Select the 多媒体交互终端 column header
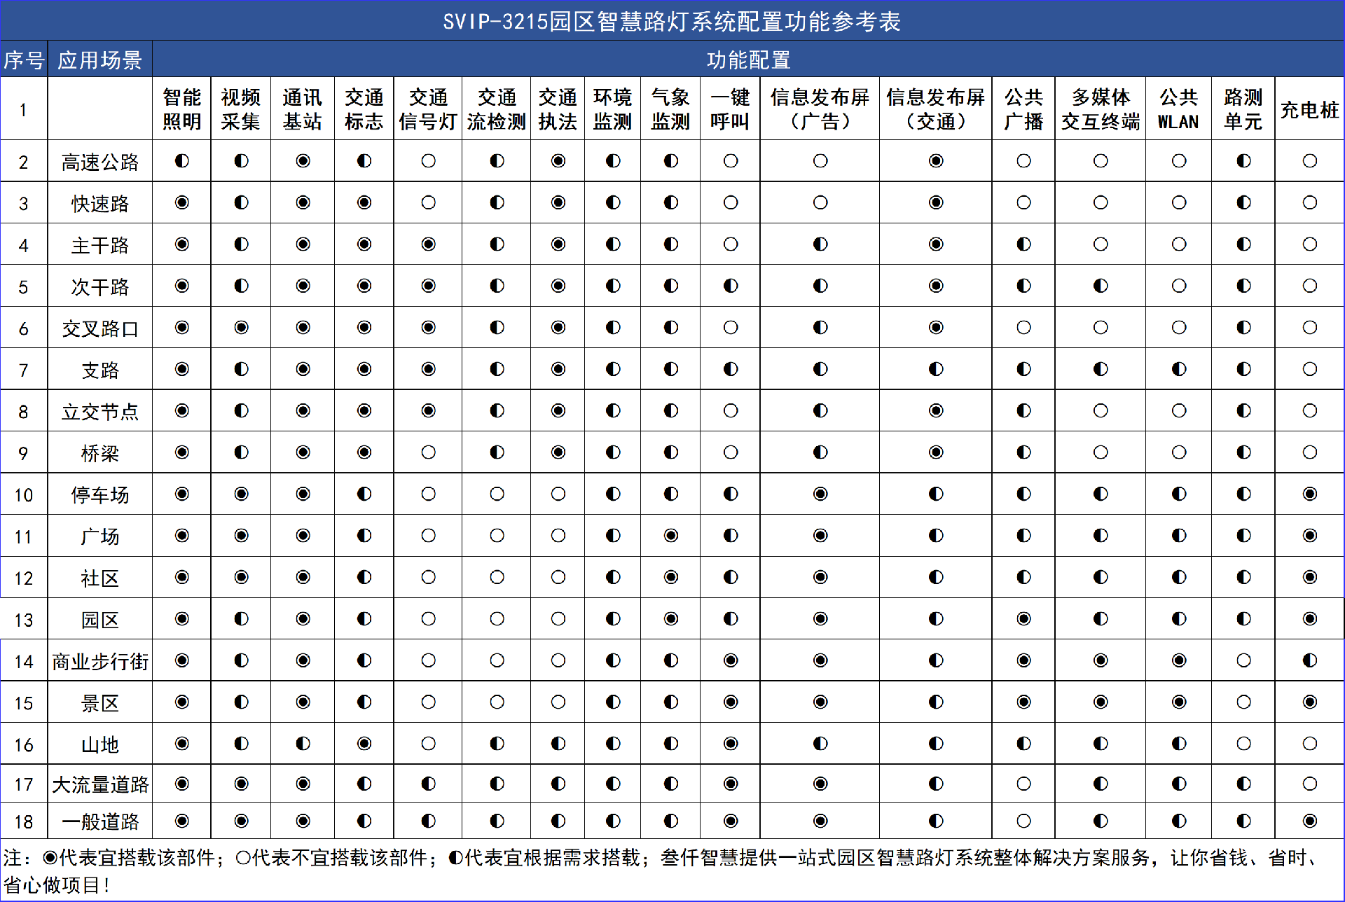The width and height of the screenshot is (1345, 902). pyautogui.click(x=1101, y=109)
